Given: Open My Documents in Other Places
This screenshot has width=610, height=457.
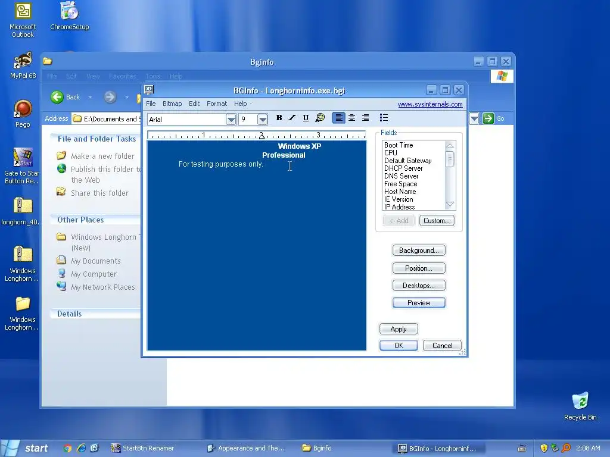Looking at the screenshot, I should (x=96, y=261).
